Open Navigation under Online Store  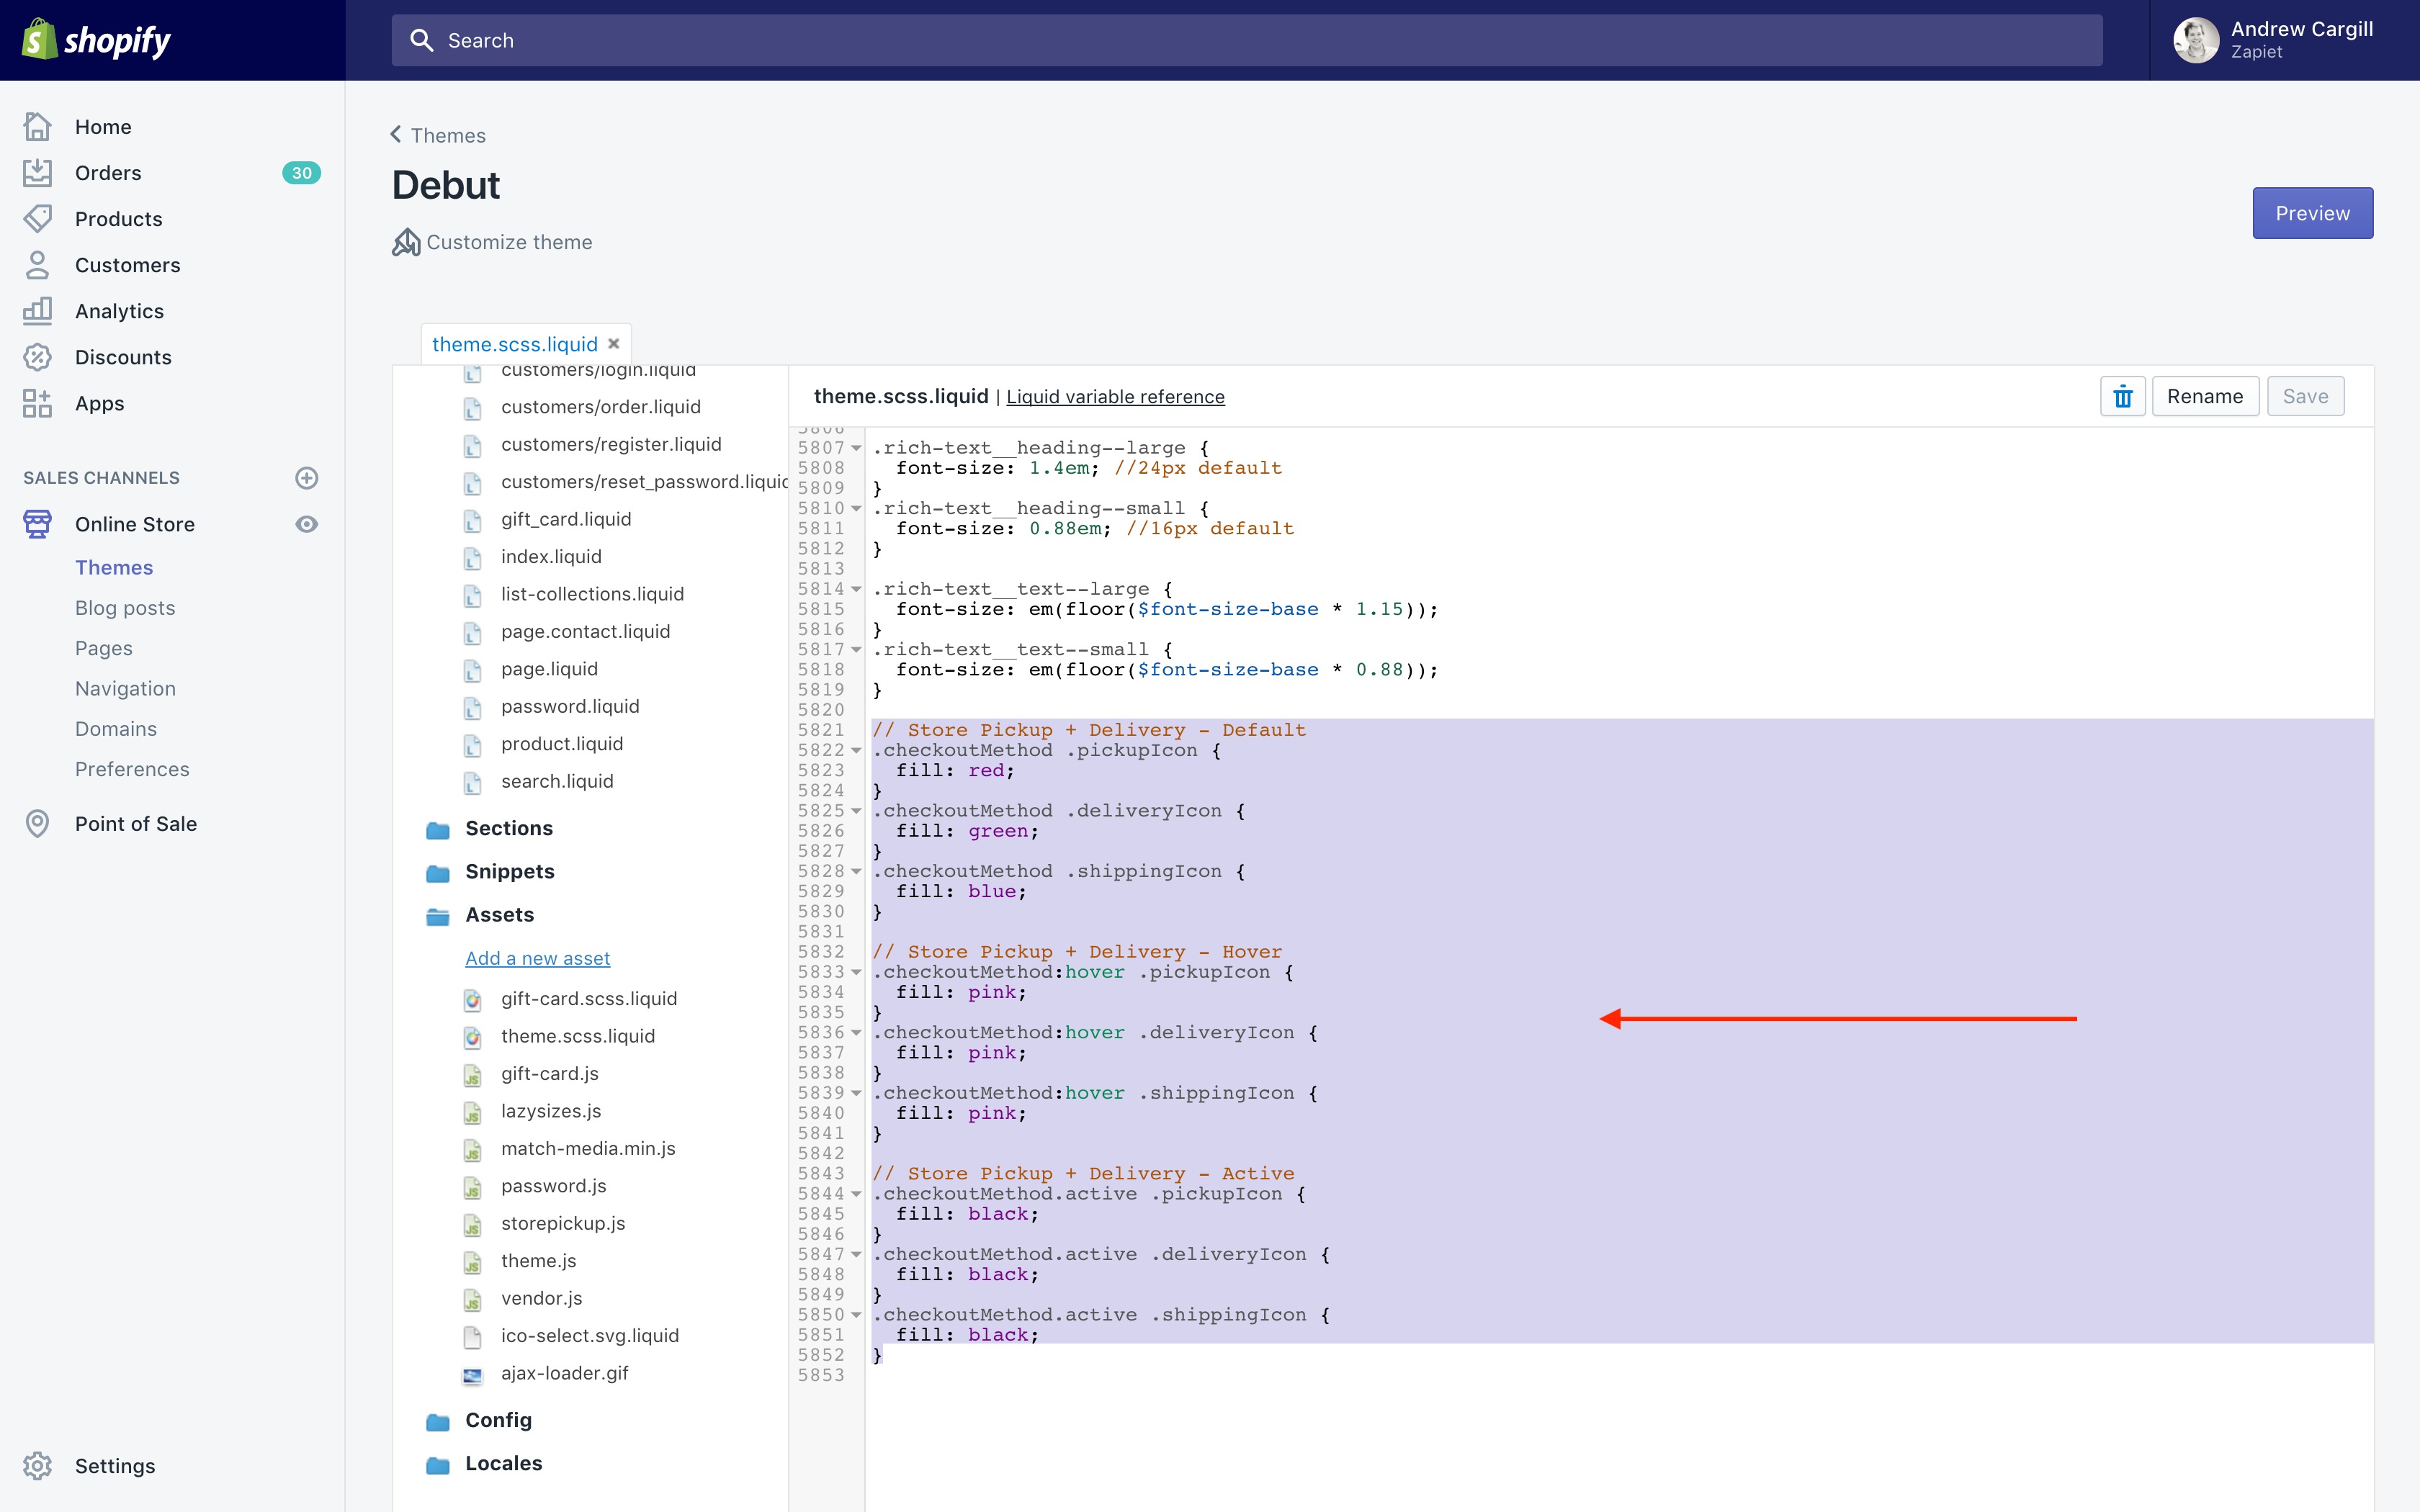point(125,688)
